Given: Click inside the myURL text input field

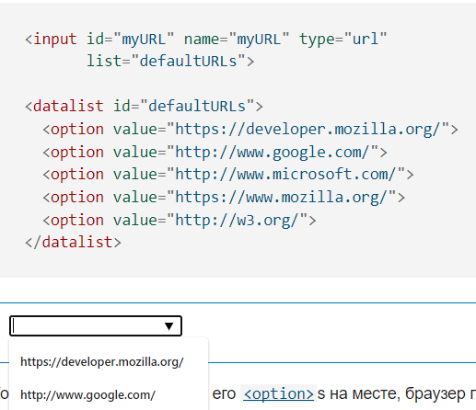Looking at the screenshot, I should click(96, 326).
